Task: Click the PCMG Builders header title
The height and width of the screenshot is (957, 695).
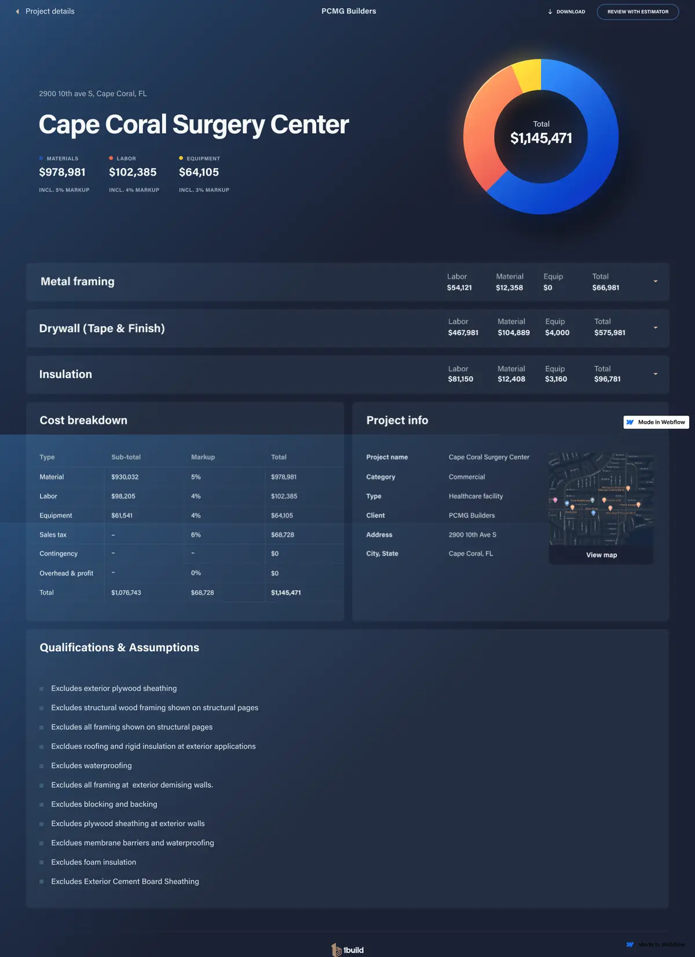Action: tap(349, 11)
